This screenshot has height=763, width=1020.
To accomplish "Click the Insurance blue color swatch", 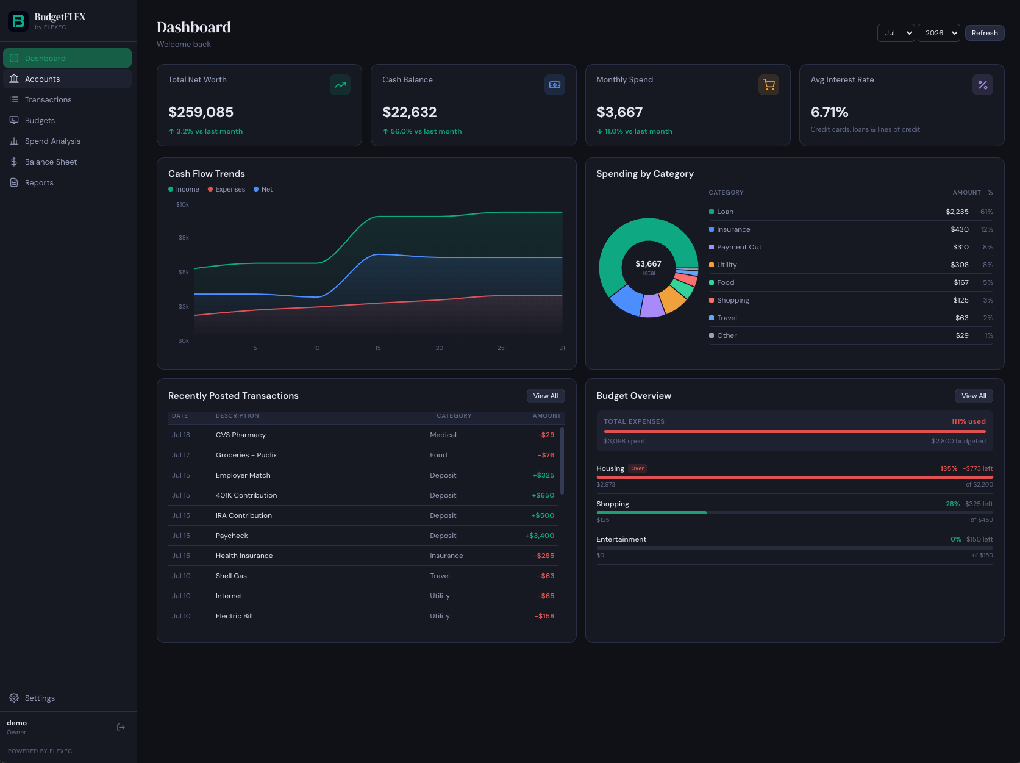I will pyautogui.click(x=712, y=229).
